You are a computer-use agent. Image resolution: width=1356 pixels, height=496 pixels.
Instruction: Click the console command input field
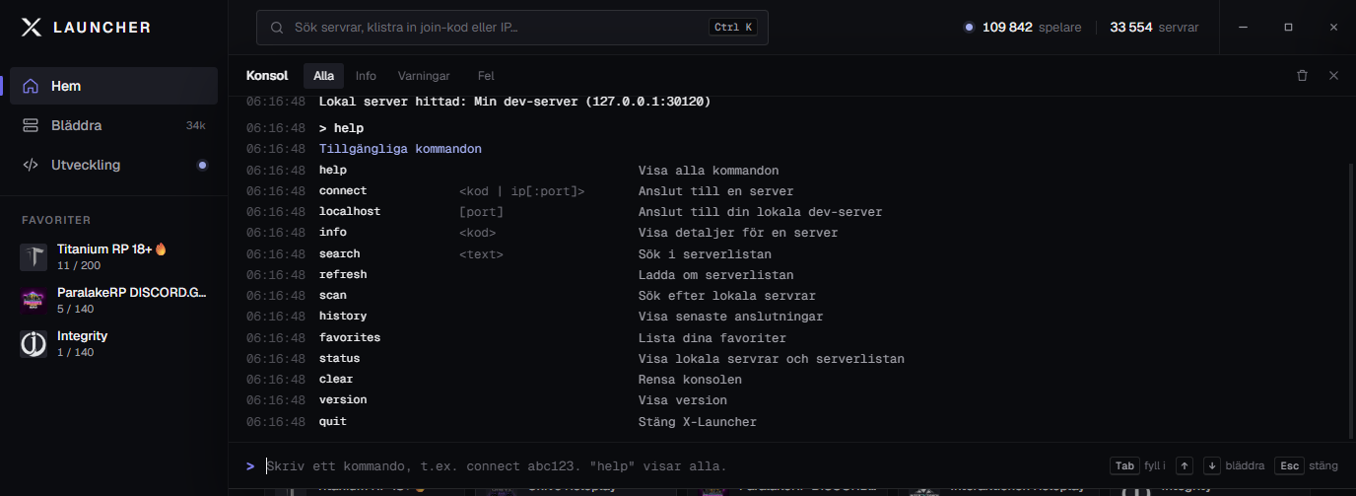pos(680,465)
